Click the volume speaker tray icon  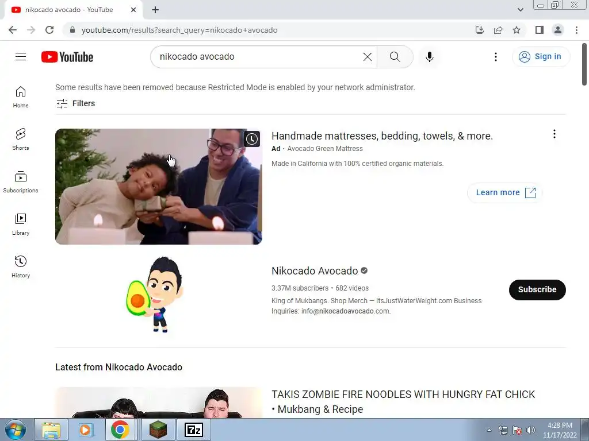[x=531, y=430]
